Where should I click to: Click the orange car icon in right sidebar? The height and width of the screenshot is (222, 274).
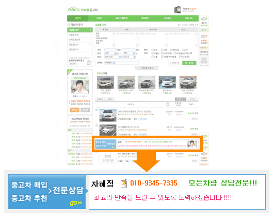(x=204, y=36)
